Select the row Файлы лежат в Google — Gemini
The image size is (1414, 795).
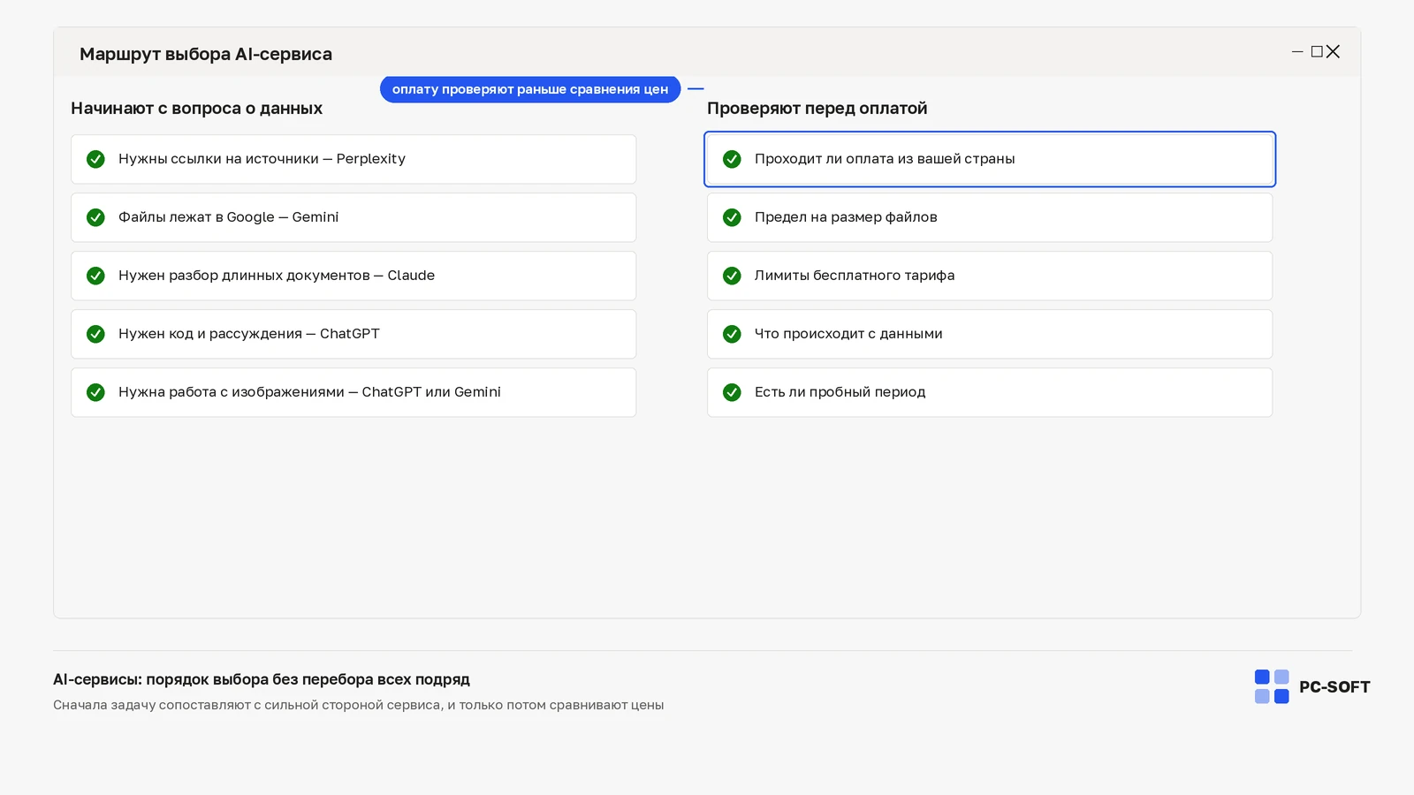[x=353, y=217]
